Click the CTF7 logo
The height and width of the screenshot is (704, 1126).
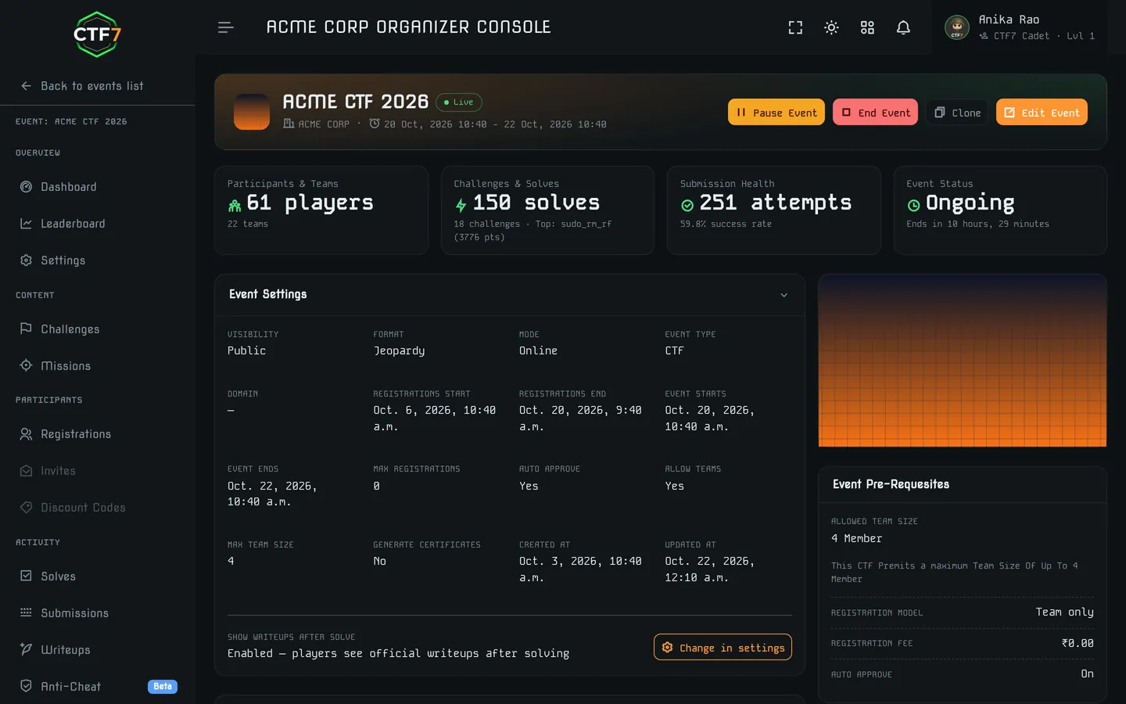[97, 34]
